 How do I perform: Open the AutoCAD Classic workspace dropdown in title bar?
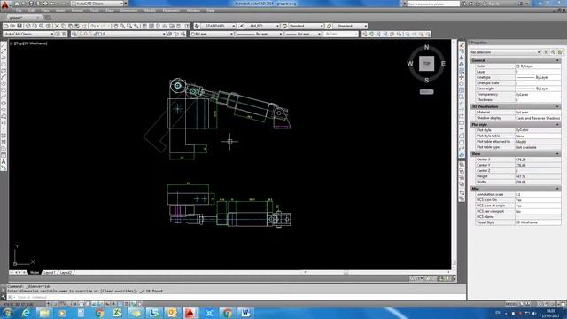[x=98, y=4]
